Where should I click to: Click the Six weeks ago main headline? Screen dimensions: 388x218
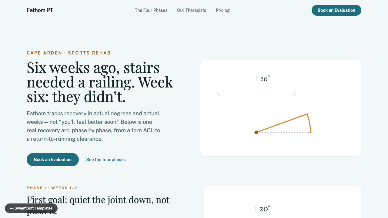pyautogui.click(x=100, y=82)
